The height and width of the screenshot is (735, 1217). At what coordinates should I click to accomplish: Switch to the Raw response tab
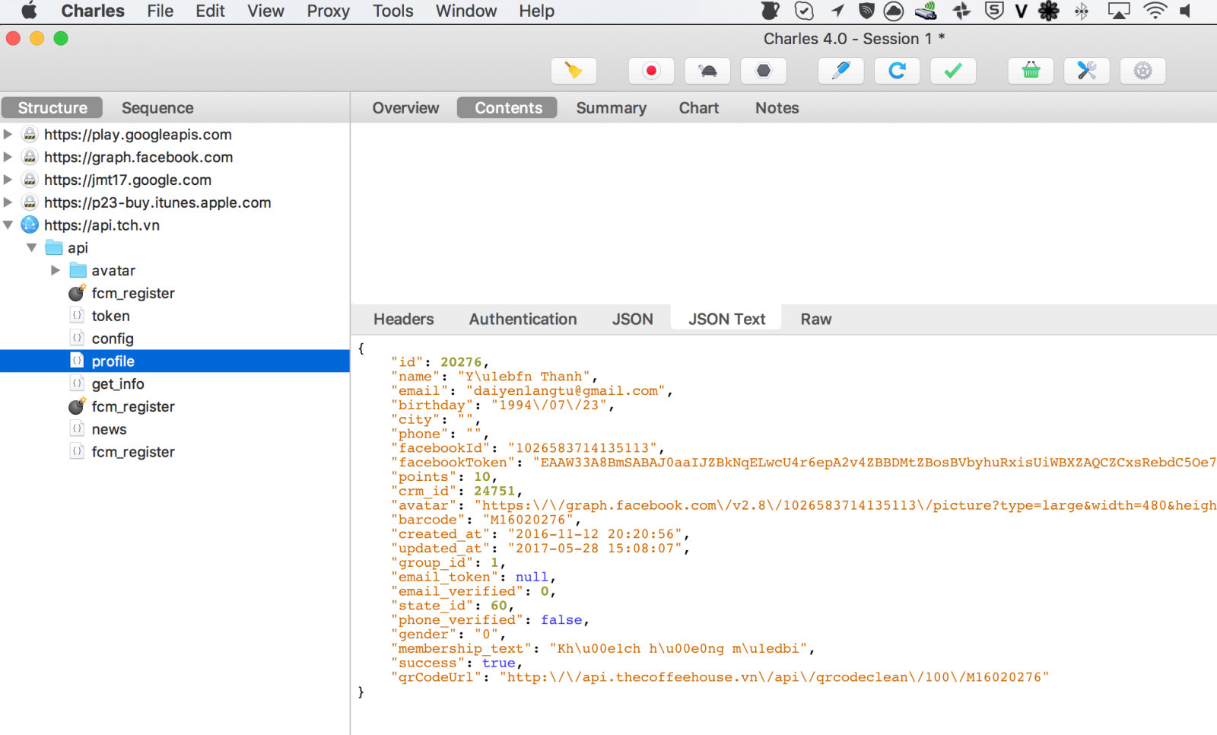point(815,320)
